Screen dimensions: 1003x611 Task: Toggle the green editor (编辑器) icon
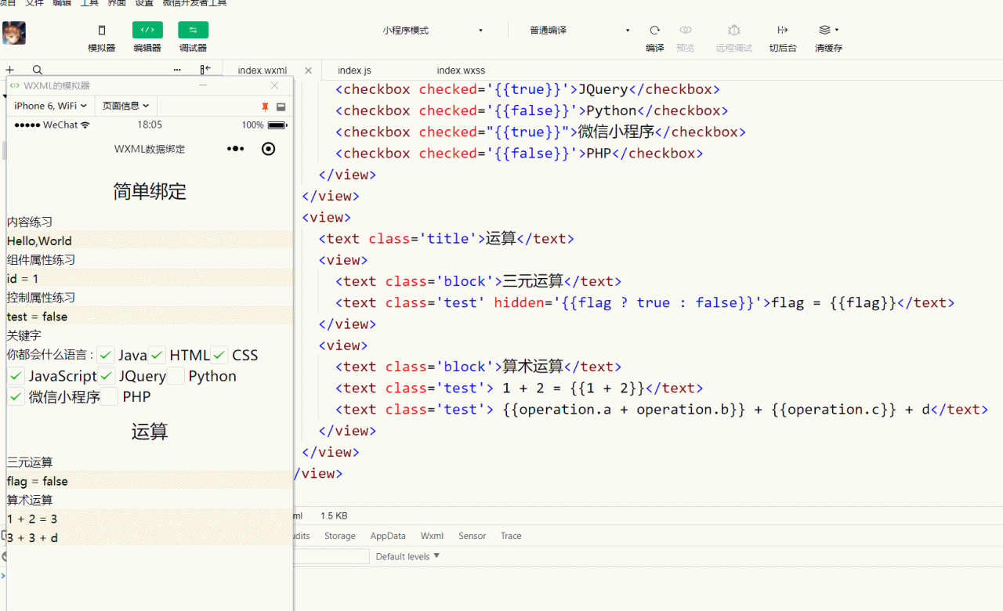click(x=147, y=31)
